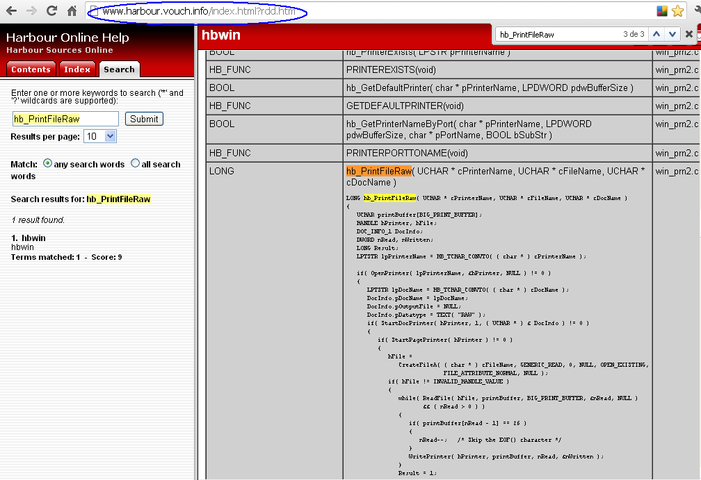The image size is (701, 480).
Task: Open the Results per page dropdown
Action: pyautogui.click(x=100, y=136)
